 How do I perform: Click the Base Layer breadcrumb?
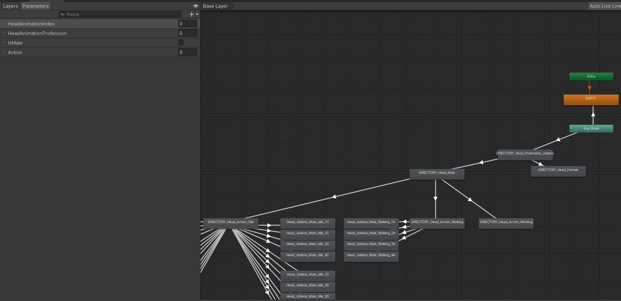pos(215,6)
